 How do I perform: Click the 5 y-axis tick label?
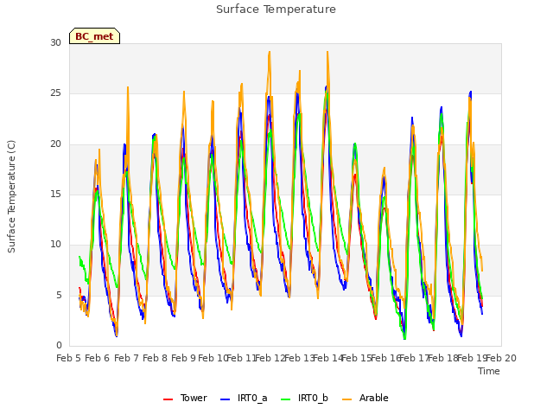click(x=59, y=295)
